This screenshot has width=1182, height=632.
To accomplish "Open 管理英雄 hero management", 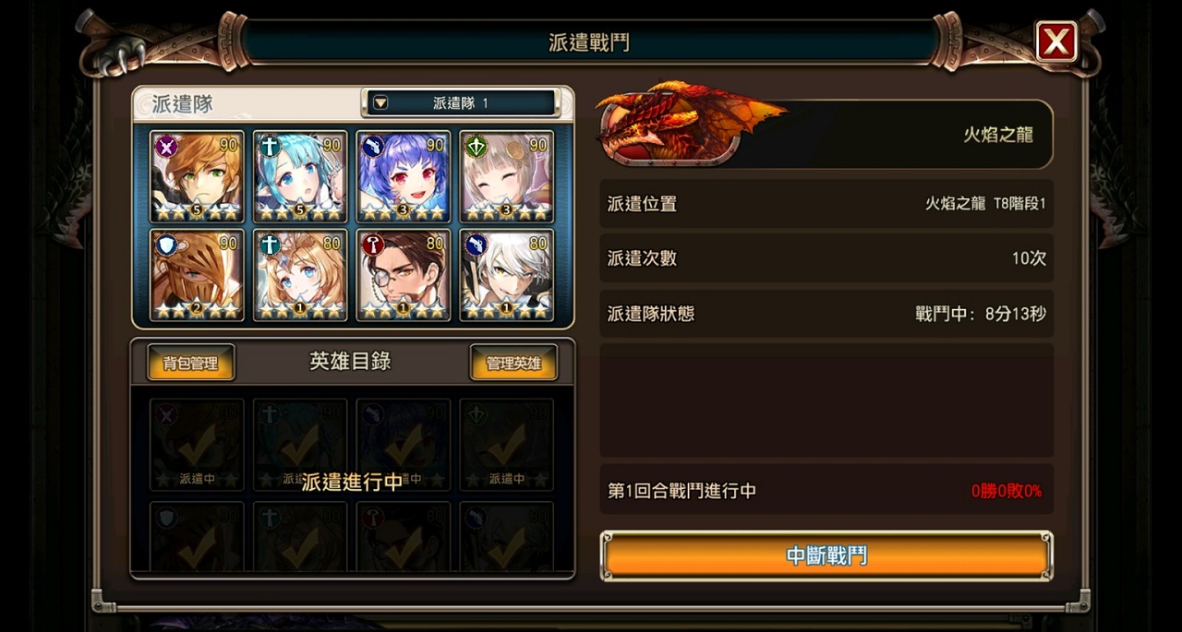I will tap(513, 363).
